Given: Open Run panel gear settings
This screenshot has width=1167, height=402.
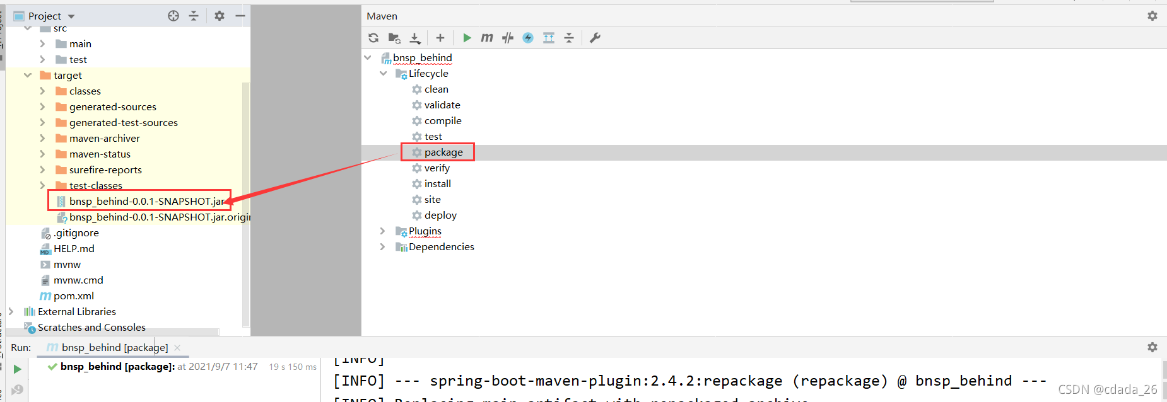Looking at the screenshot, I should click(1152, 347).
